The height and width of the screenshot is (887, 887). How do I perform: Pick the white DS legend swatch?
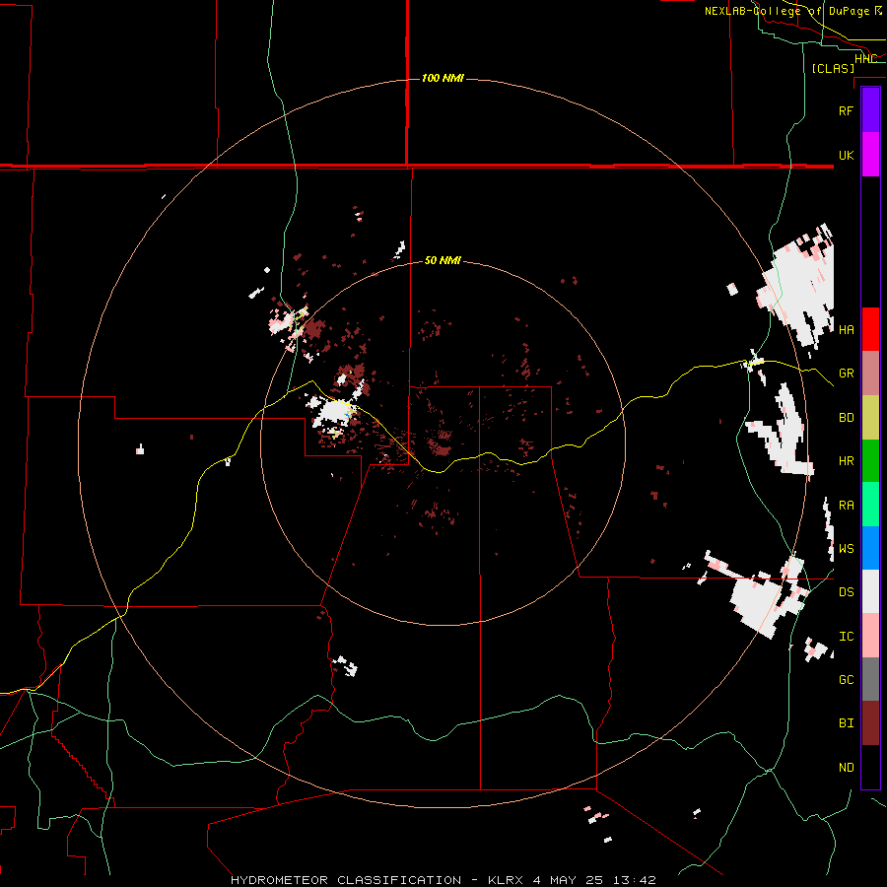[870, 591]
